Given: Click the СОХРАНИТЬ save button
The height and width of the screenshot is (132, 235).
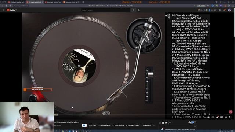Looking at the screenshot, I should [x=146, y=125].
